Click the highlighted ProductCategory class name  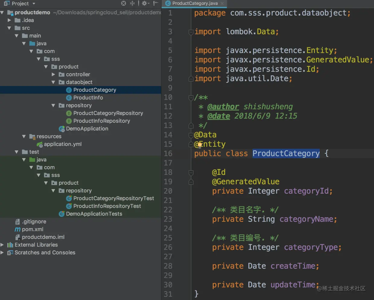pyautogui.click(x=286, y=153)
